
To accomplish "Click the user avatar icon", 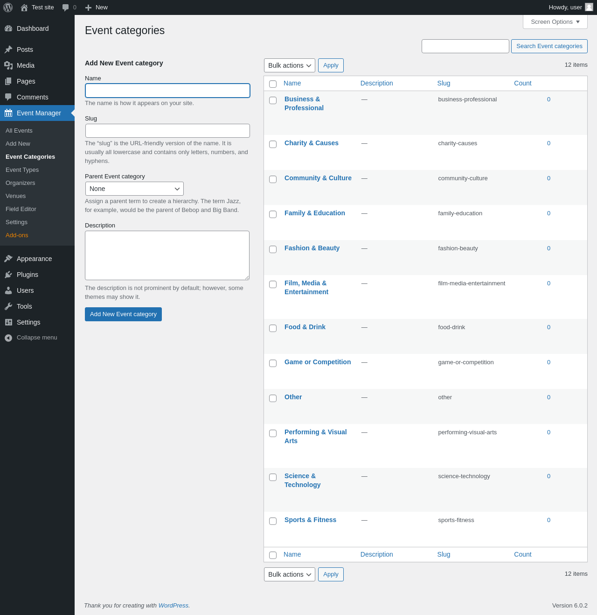I will (589, 7).
